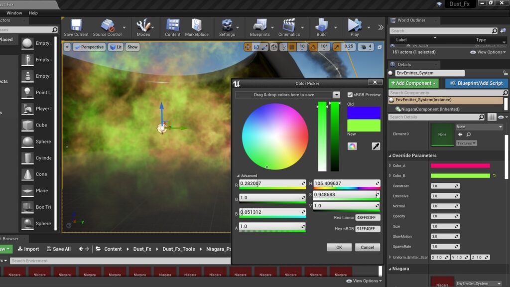Click the Blueprints toolbar icon
The height and width of the screenshot is (287, 510).
point(260,27)
